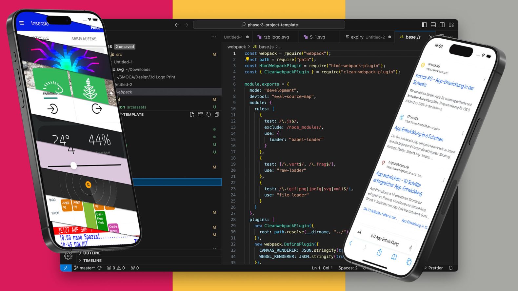
Task: Expand the Timeline section
Action: coord(92,261)
